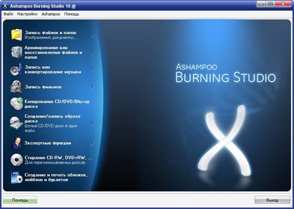The width and height of the screenshot is (294, 209).
Task: Click the Выход button
Action: pyautogui.click(x=272, y=200)
